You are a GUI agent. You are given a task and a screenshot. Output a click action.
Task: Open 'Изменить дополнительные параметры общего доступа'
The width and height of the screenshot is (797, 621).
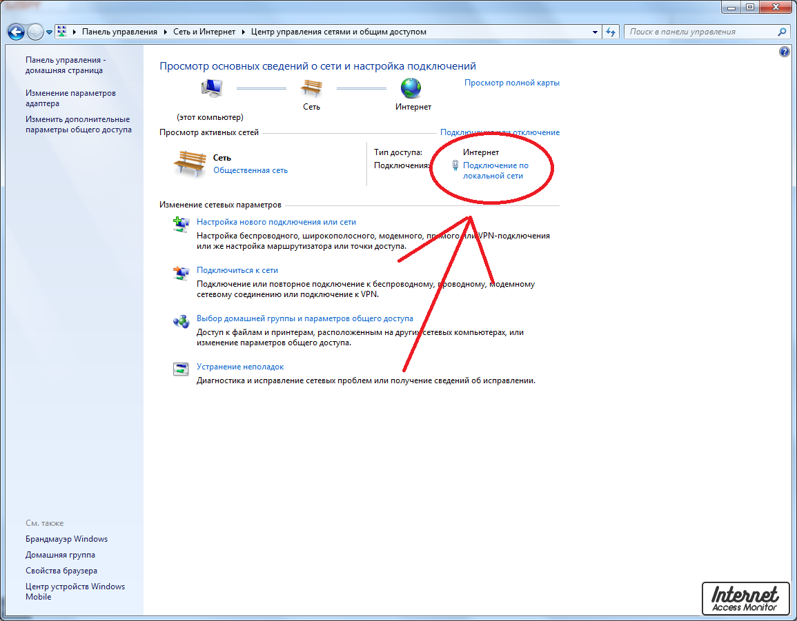coord(78,124)
